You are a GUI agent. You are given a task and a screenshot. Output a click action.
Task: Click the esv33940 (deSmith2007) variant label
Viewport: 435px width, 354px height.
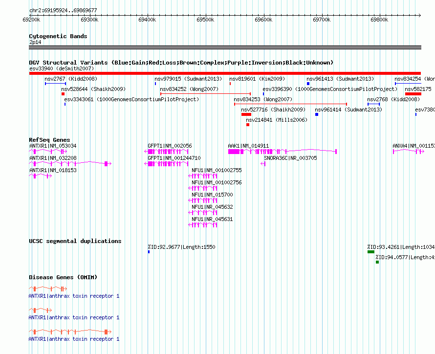[62, 68]
